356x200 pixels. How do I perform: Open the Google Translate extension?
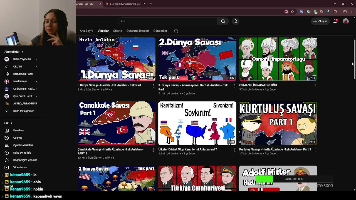[301, 12]
